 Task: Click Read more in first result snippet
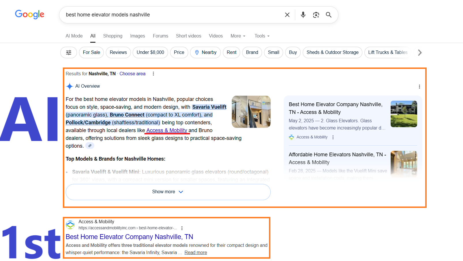click(196, 253)
